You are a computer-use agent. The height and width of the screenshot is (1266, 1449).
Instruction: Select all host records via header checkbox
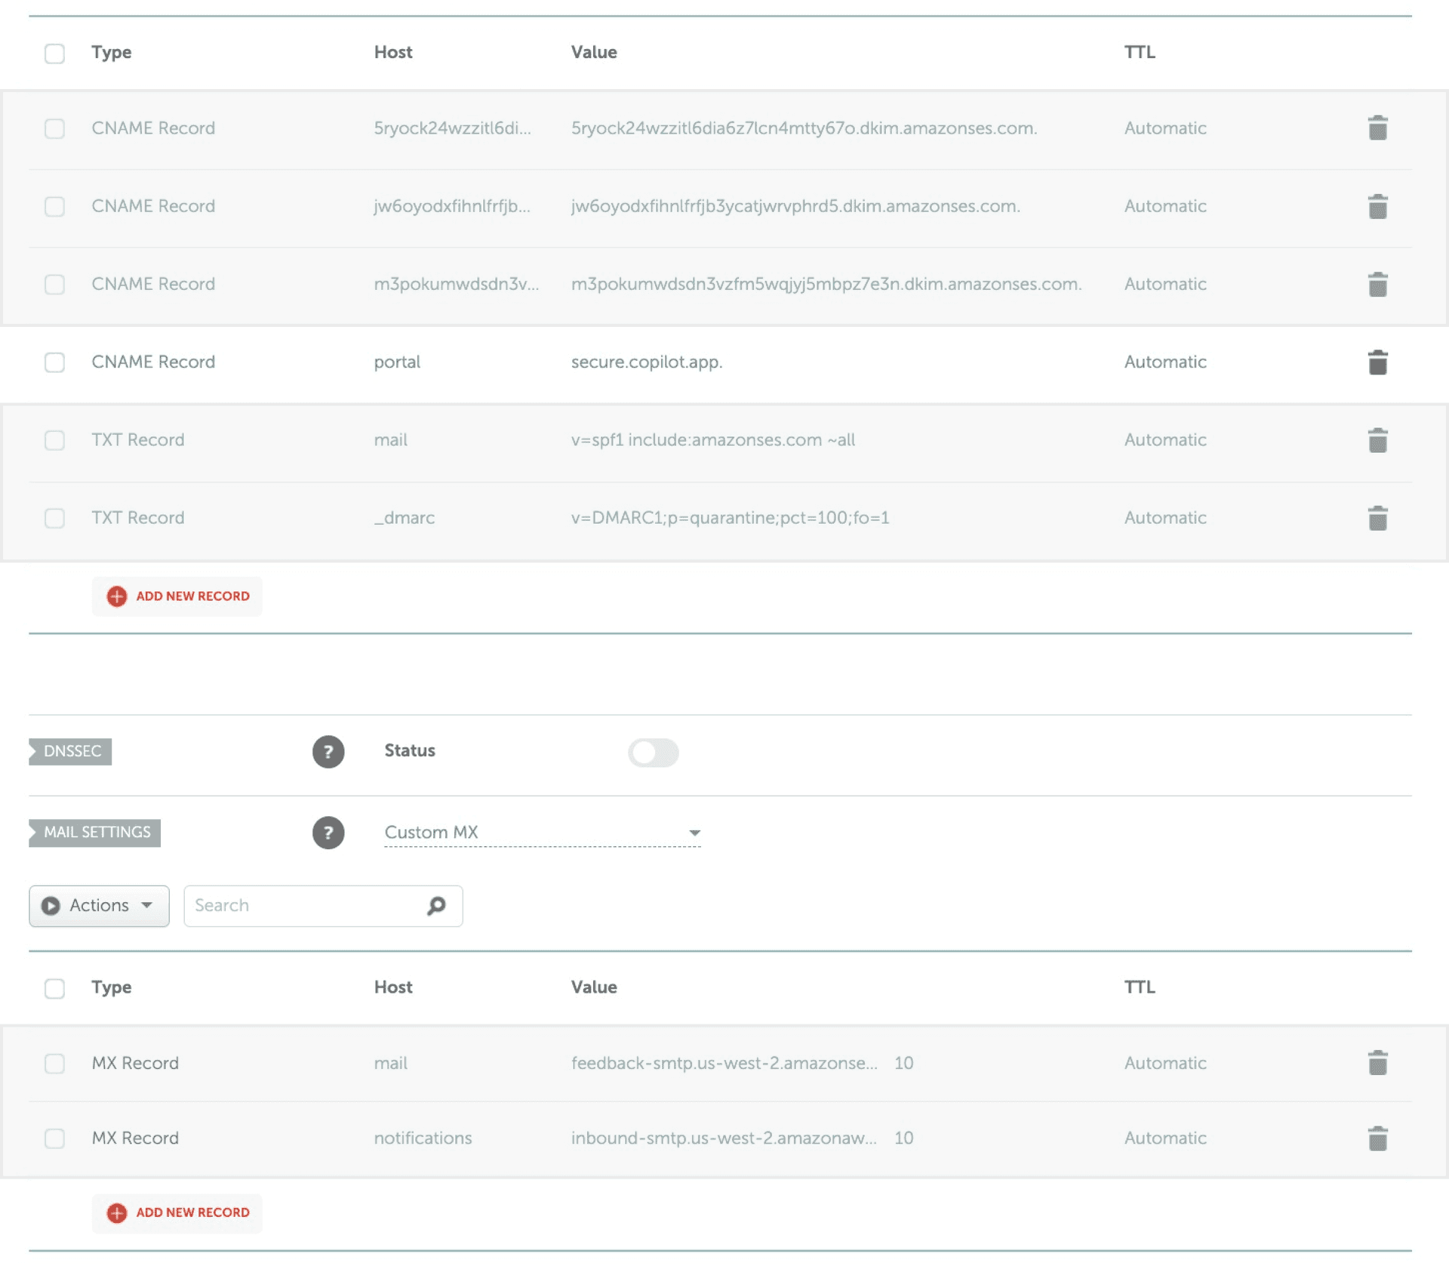(54, 53)
